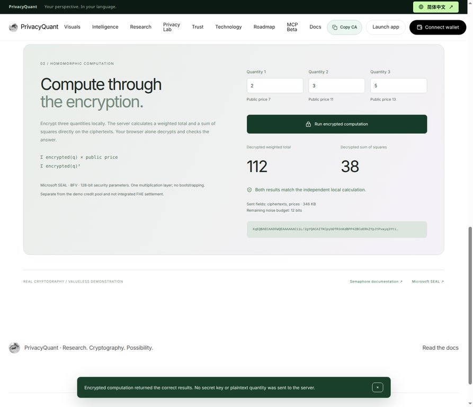Click Connect wallet button
Image resolution: width=473 pixels, height=407 pixels.
[438, 27]
